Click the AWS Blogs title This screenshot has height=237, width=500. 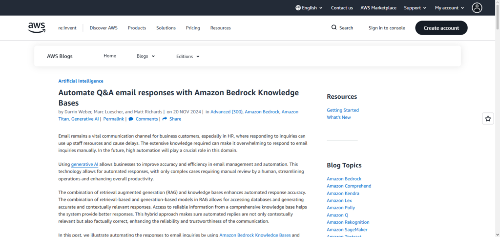60,56
